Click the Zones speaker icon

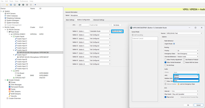coord(10,82)
